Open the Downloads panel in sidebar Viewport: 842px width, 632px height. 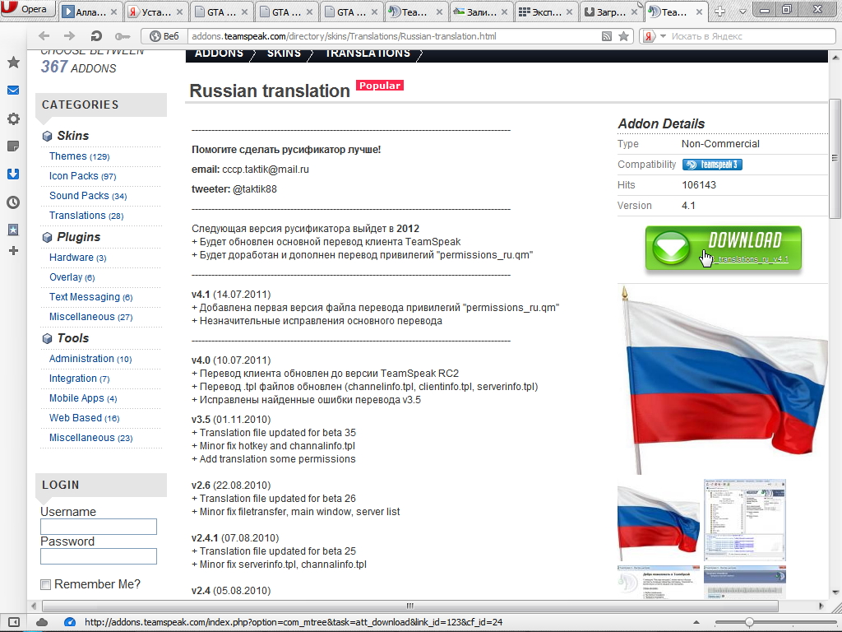[13, 174]
